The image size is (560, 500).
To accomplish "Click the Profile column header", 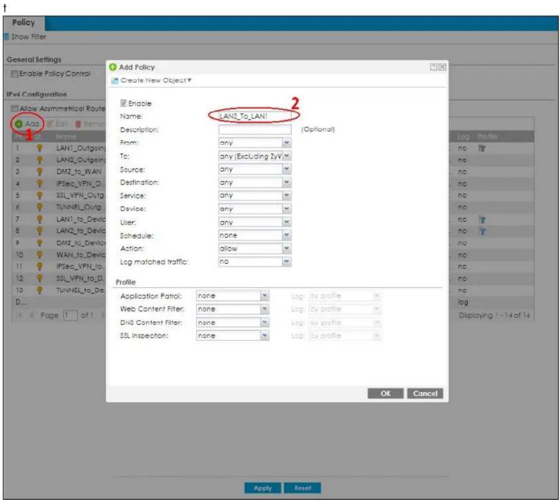I will (x=487, y=137).
